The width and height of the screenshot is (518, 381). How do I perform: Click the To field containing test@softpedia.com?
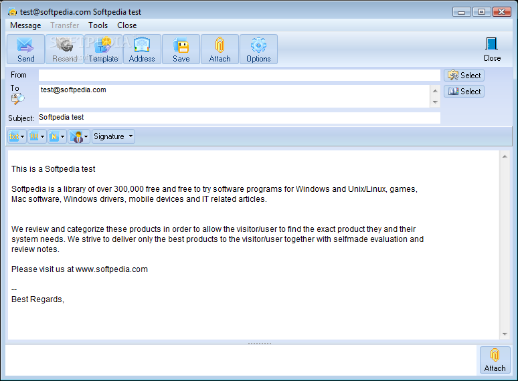coord(234,96)
